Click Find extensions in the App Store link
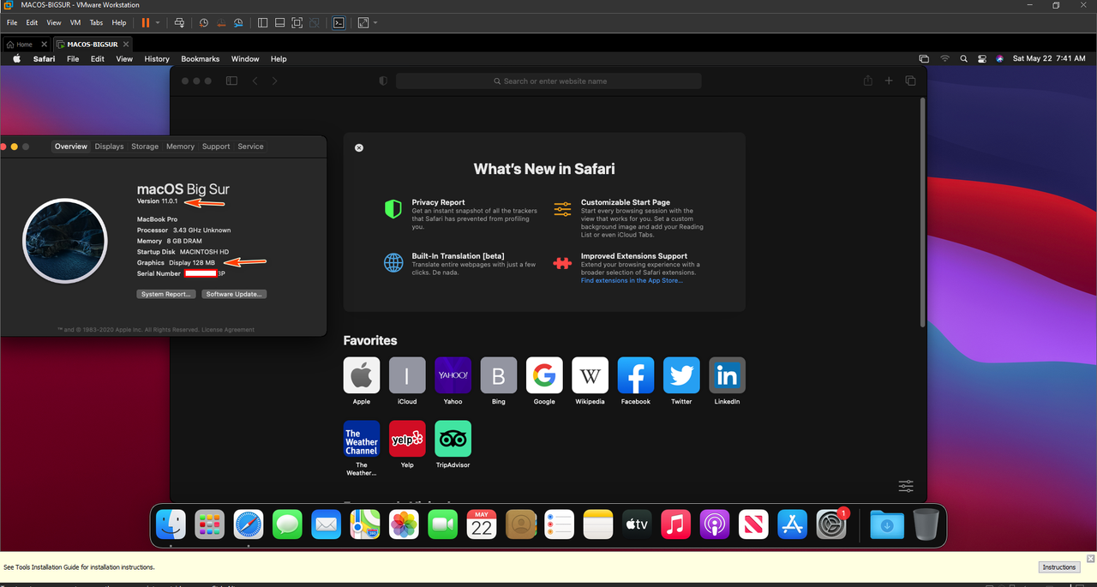1097x587 pixels. pos(632,280)
